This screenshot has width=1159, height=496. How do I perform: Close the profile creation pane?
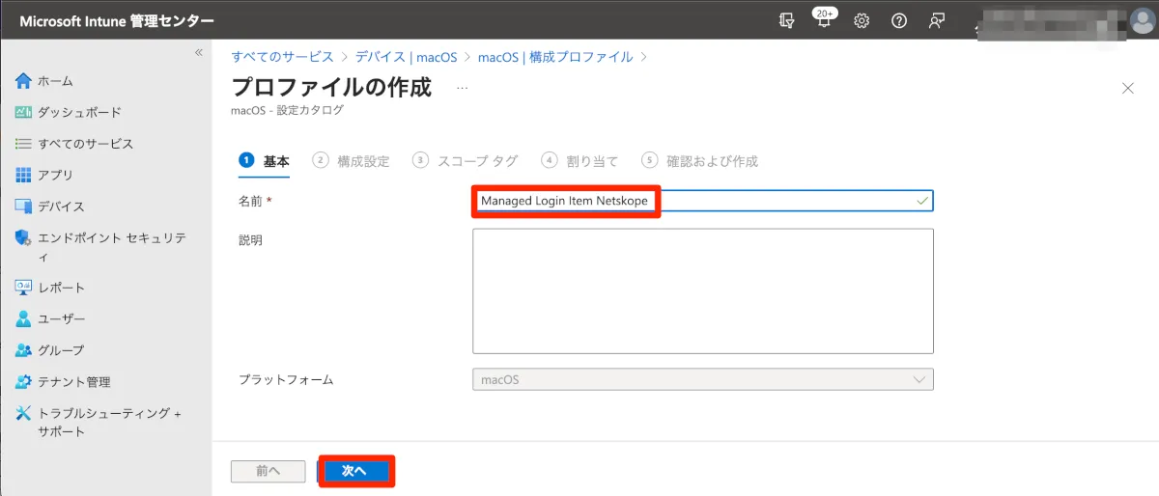pyautogui.click(x=1127, y=88)
